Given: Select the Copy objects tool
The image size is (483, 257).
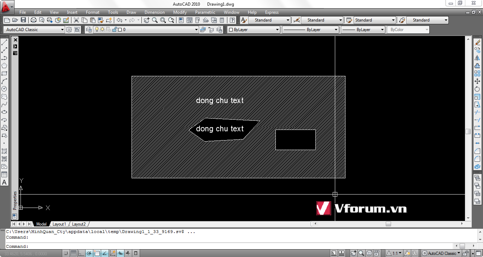Looking at the screenshot, I should [477, 50].
